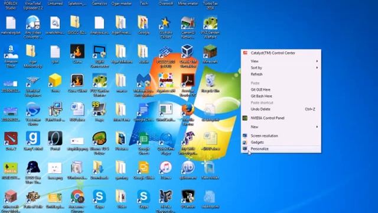Expand the New submenu arrow
Image resolution: width=378 pixels, height=213 pixels.
tap(317, 127)
